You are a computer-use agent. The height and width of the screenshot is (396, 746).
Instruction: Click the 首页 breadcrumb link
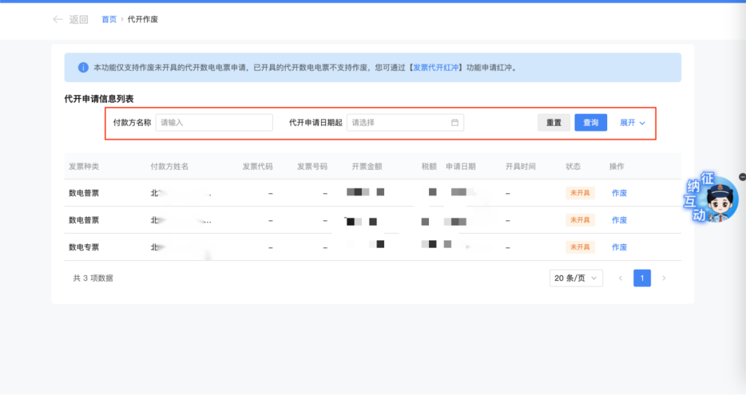[109, 19]
